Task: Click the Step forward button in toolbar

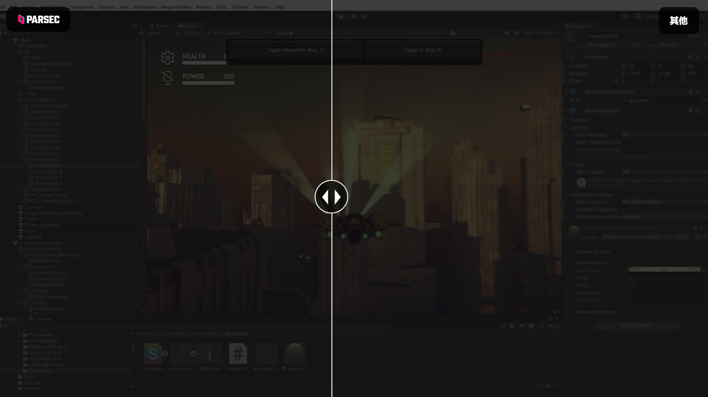Action: (364, 17)
